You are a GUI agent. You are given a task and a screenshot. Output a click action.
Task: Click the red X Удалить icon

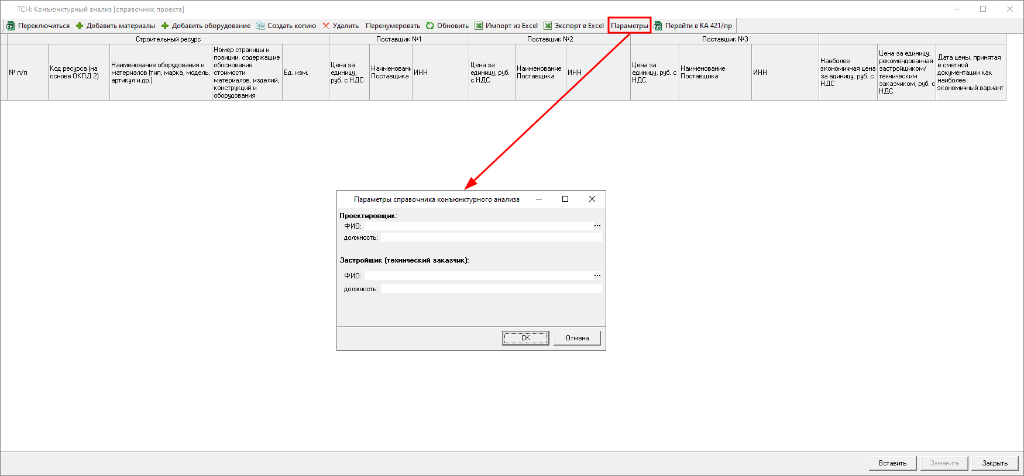(x=326, y=26)
